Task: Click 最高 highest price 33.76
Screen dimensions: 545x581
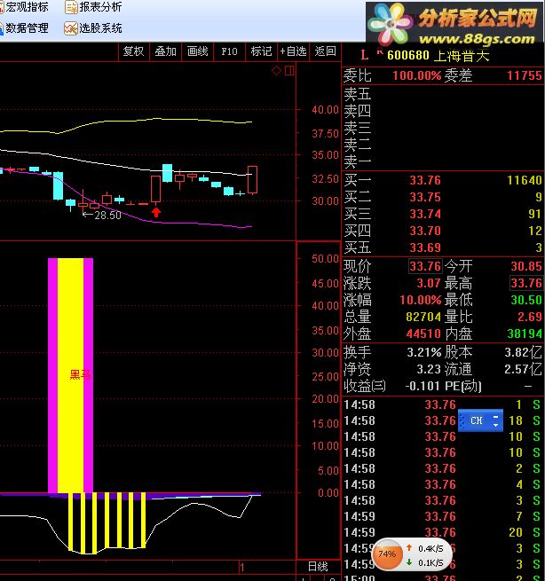Action: point(526,283)
